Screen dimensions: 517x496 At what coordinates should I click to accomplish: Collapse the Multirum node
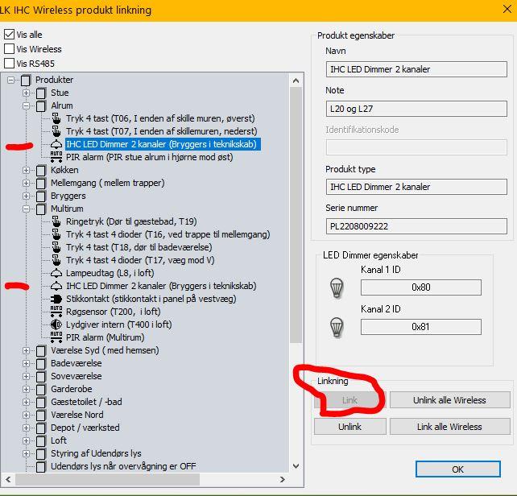coord(26,209)
